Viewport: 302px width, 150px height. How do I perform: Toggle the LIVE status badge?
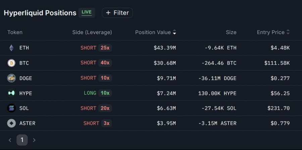[x=87, y=12]
